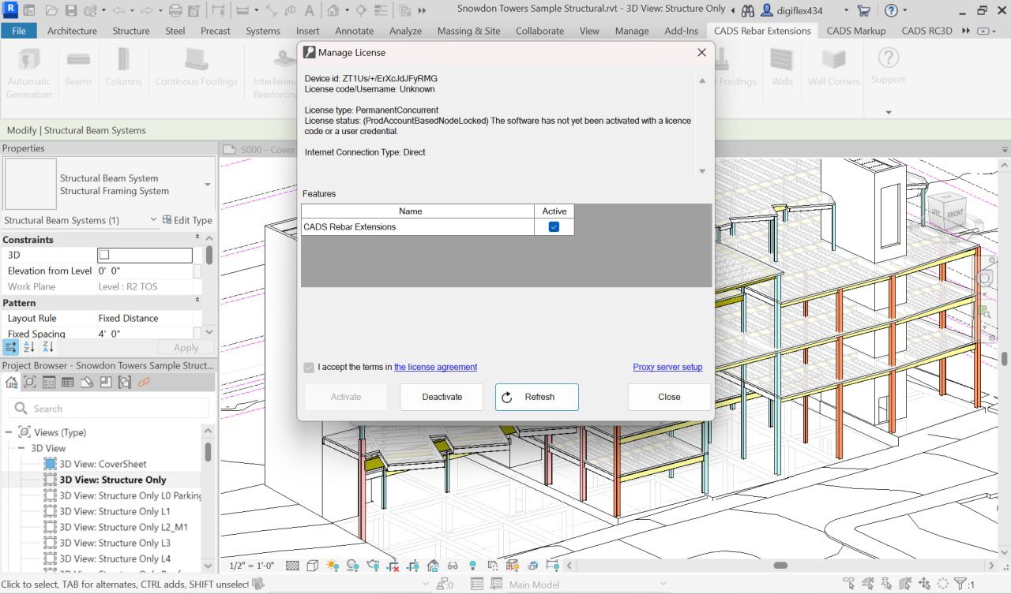Open the File menu

[x=19, y=31]
